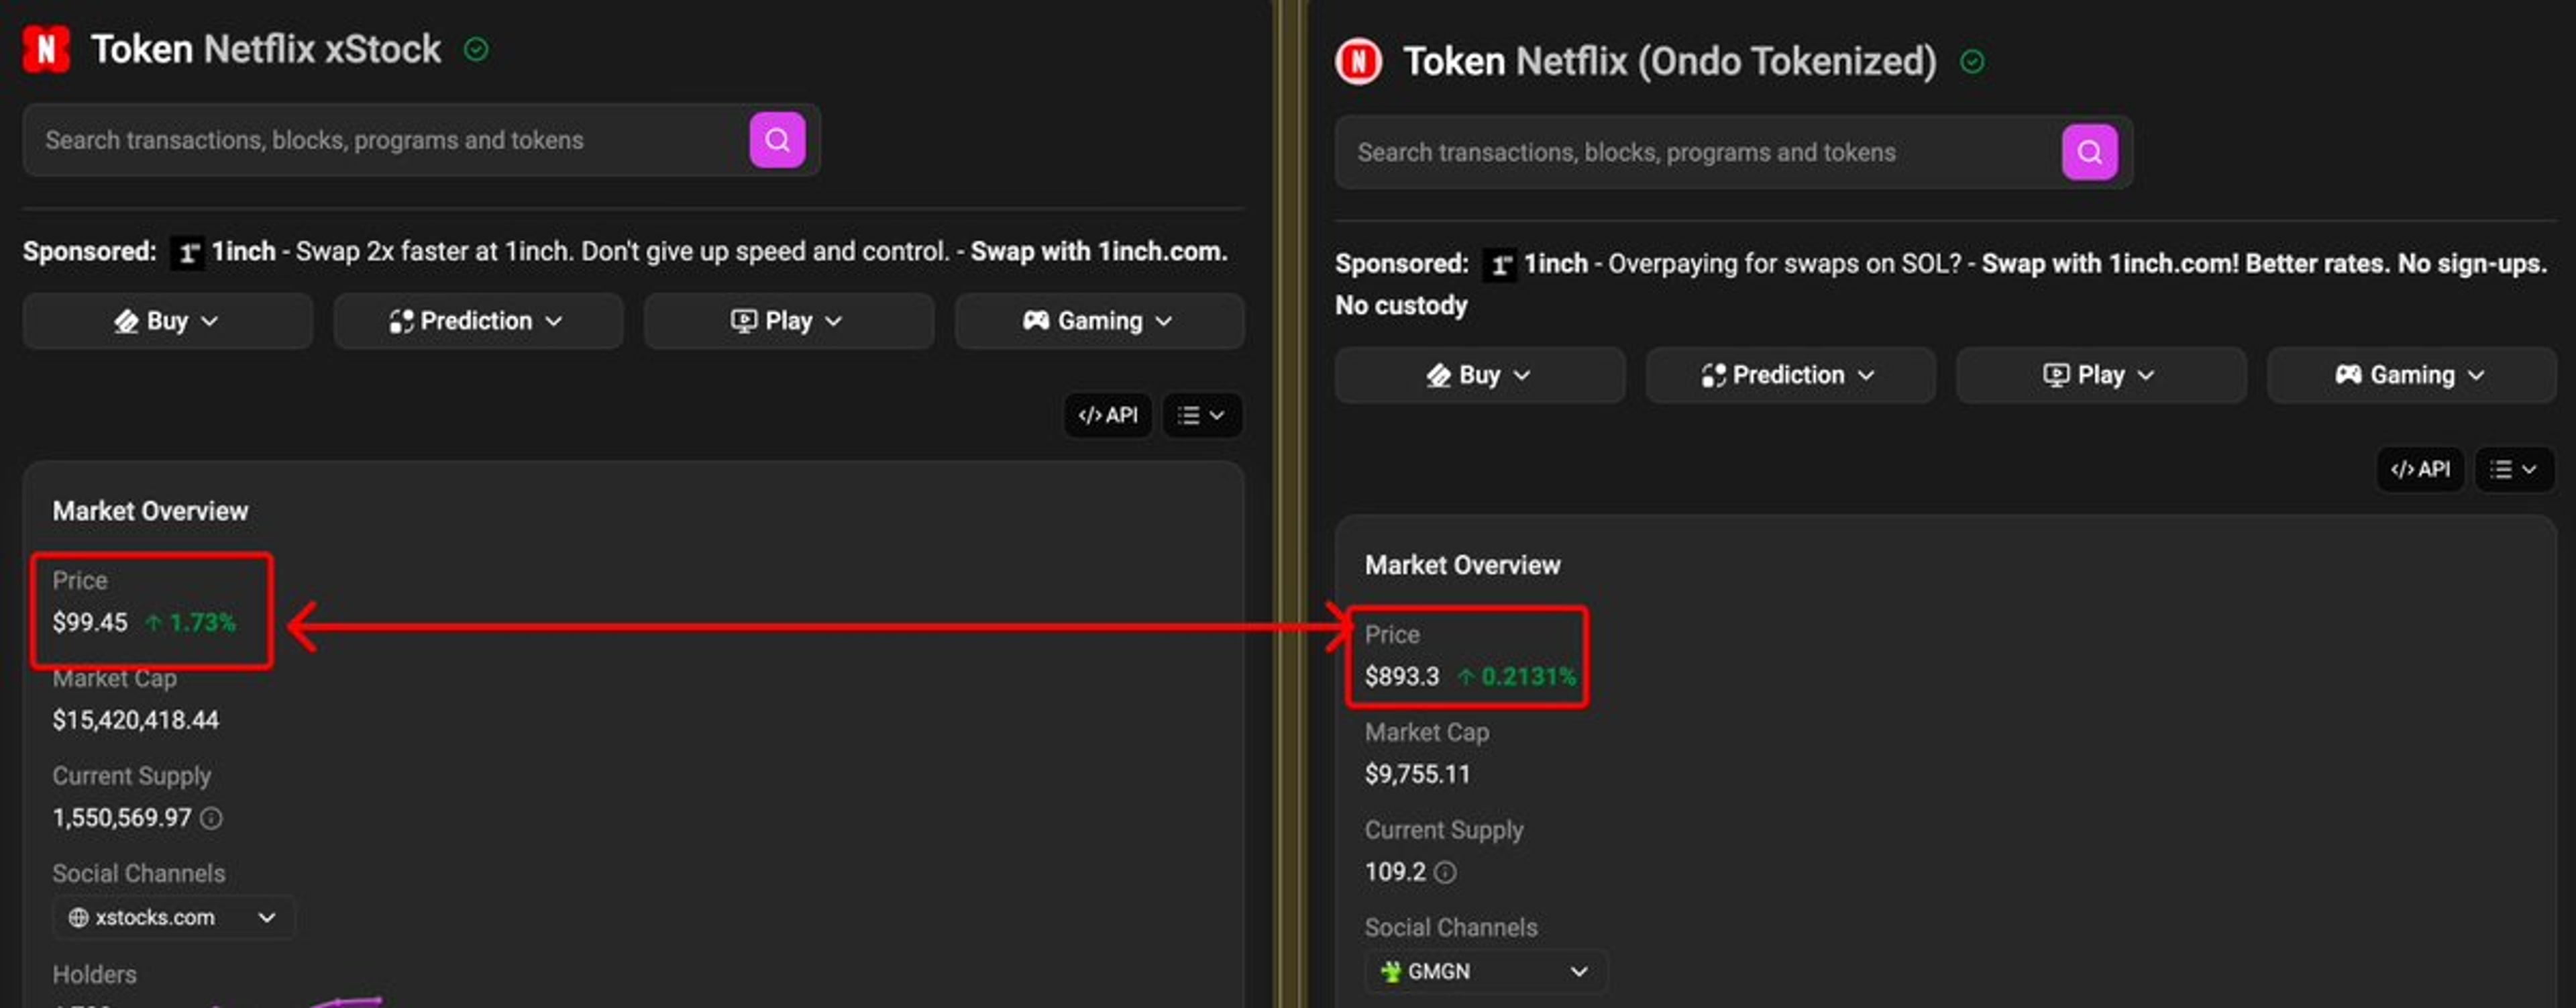Click purple search icon in Netflix xStock panel
2576x1008 pixels.
tap(777, 140)
